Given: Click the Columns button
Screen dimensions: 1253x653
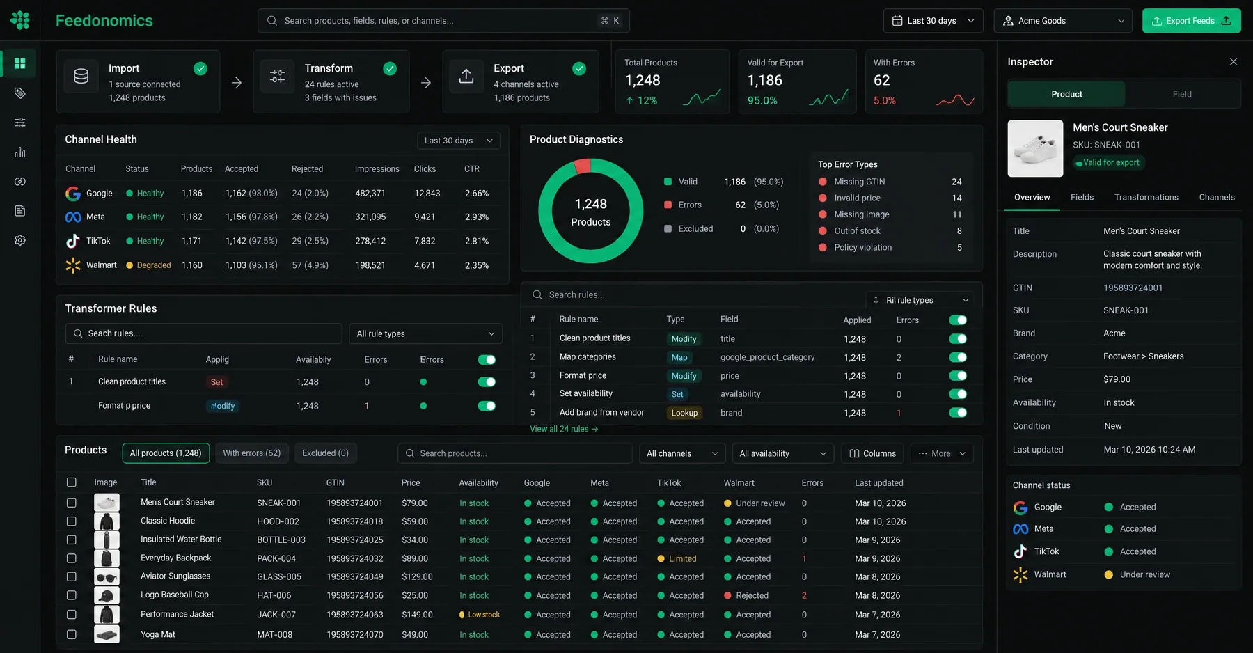Looking at the screenshot, I should [872, 454].
